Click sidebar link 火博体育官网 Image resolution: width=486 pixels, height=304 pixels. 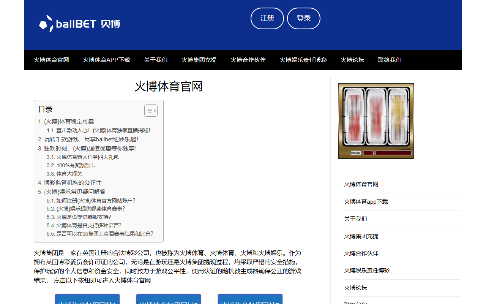[x=361, y=184]
